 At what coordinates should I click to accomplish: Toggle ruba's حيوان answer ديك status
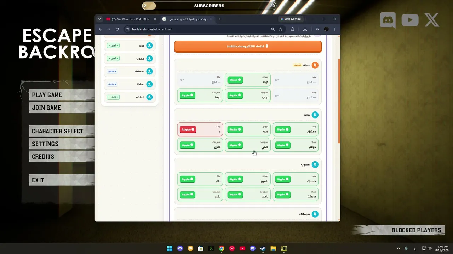pyautogui.click(x=235, y=129)
